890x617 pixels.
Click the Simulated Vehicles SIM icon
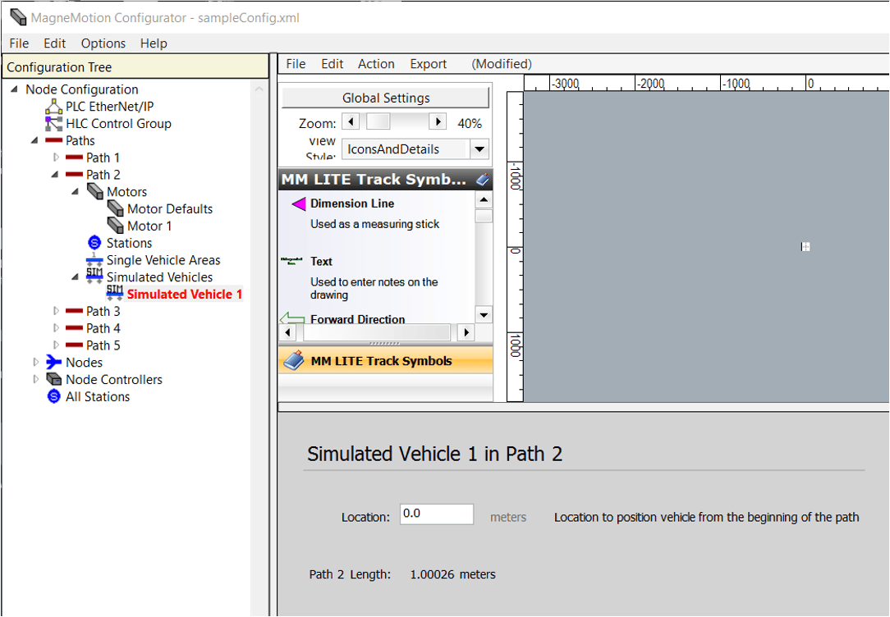point(94,277)
